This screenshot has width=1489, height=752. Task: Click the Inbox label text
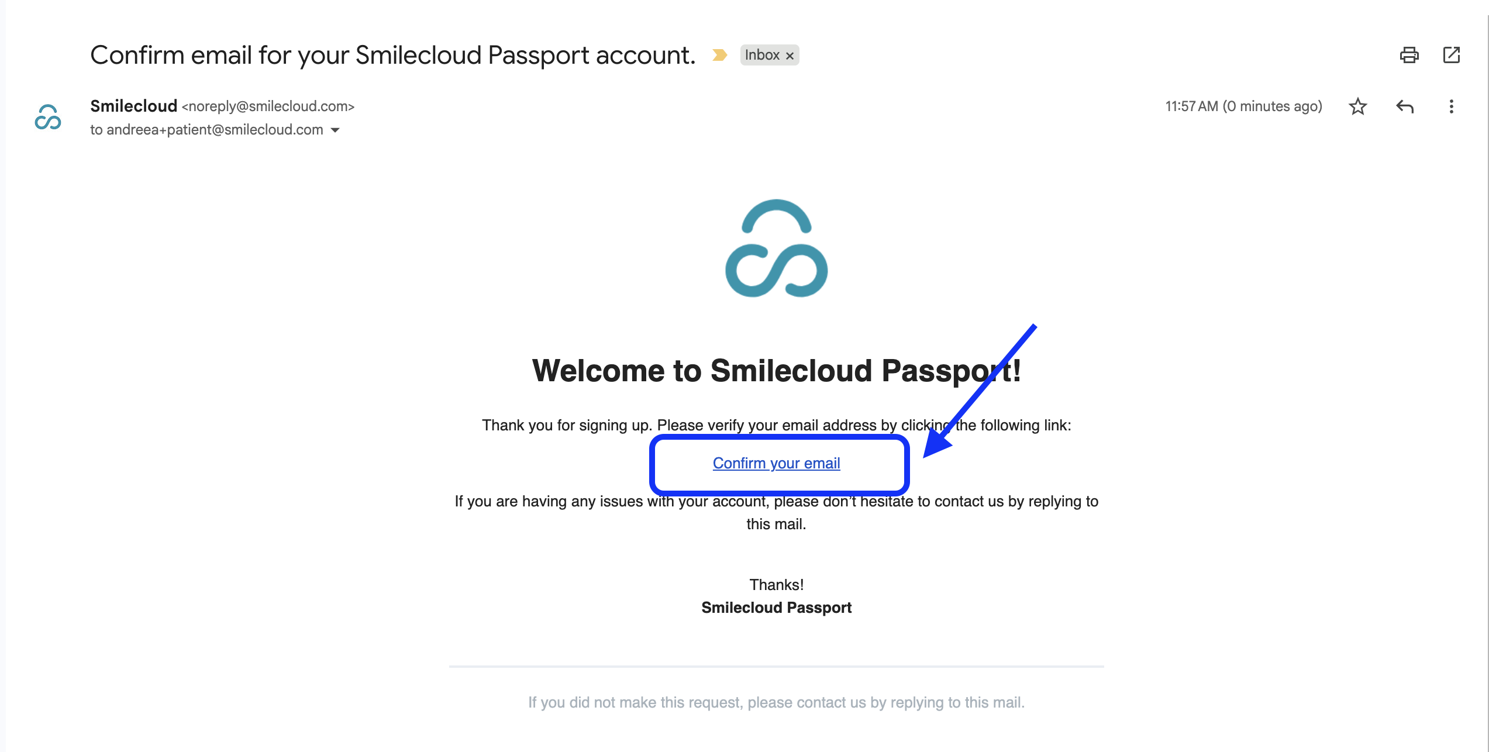(761, 55)
